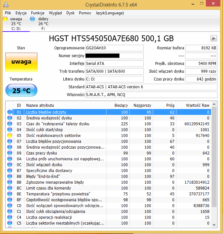Open the Język(Language) menu
This screenshot has width=223, height=234.
(x=110, y=13)
